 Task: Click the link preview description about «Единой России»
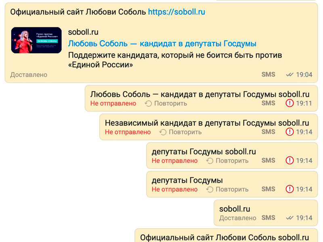tap(175, 60)
